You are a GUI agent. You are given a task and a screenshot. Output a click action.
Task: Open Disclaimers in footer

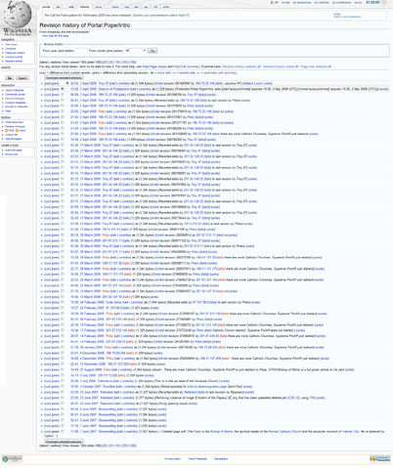pos(221,458)
